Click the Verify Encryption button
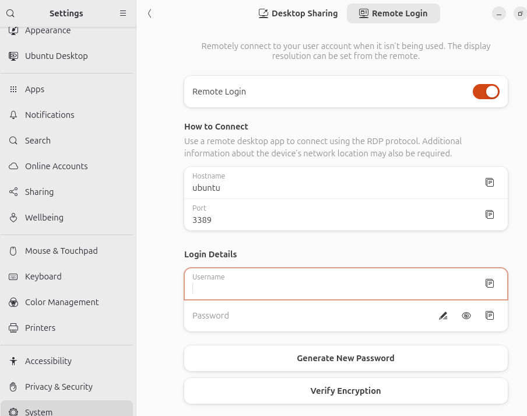The image size is (527, 416). tap(346, 391)
